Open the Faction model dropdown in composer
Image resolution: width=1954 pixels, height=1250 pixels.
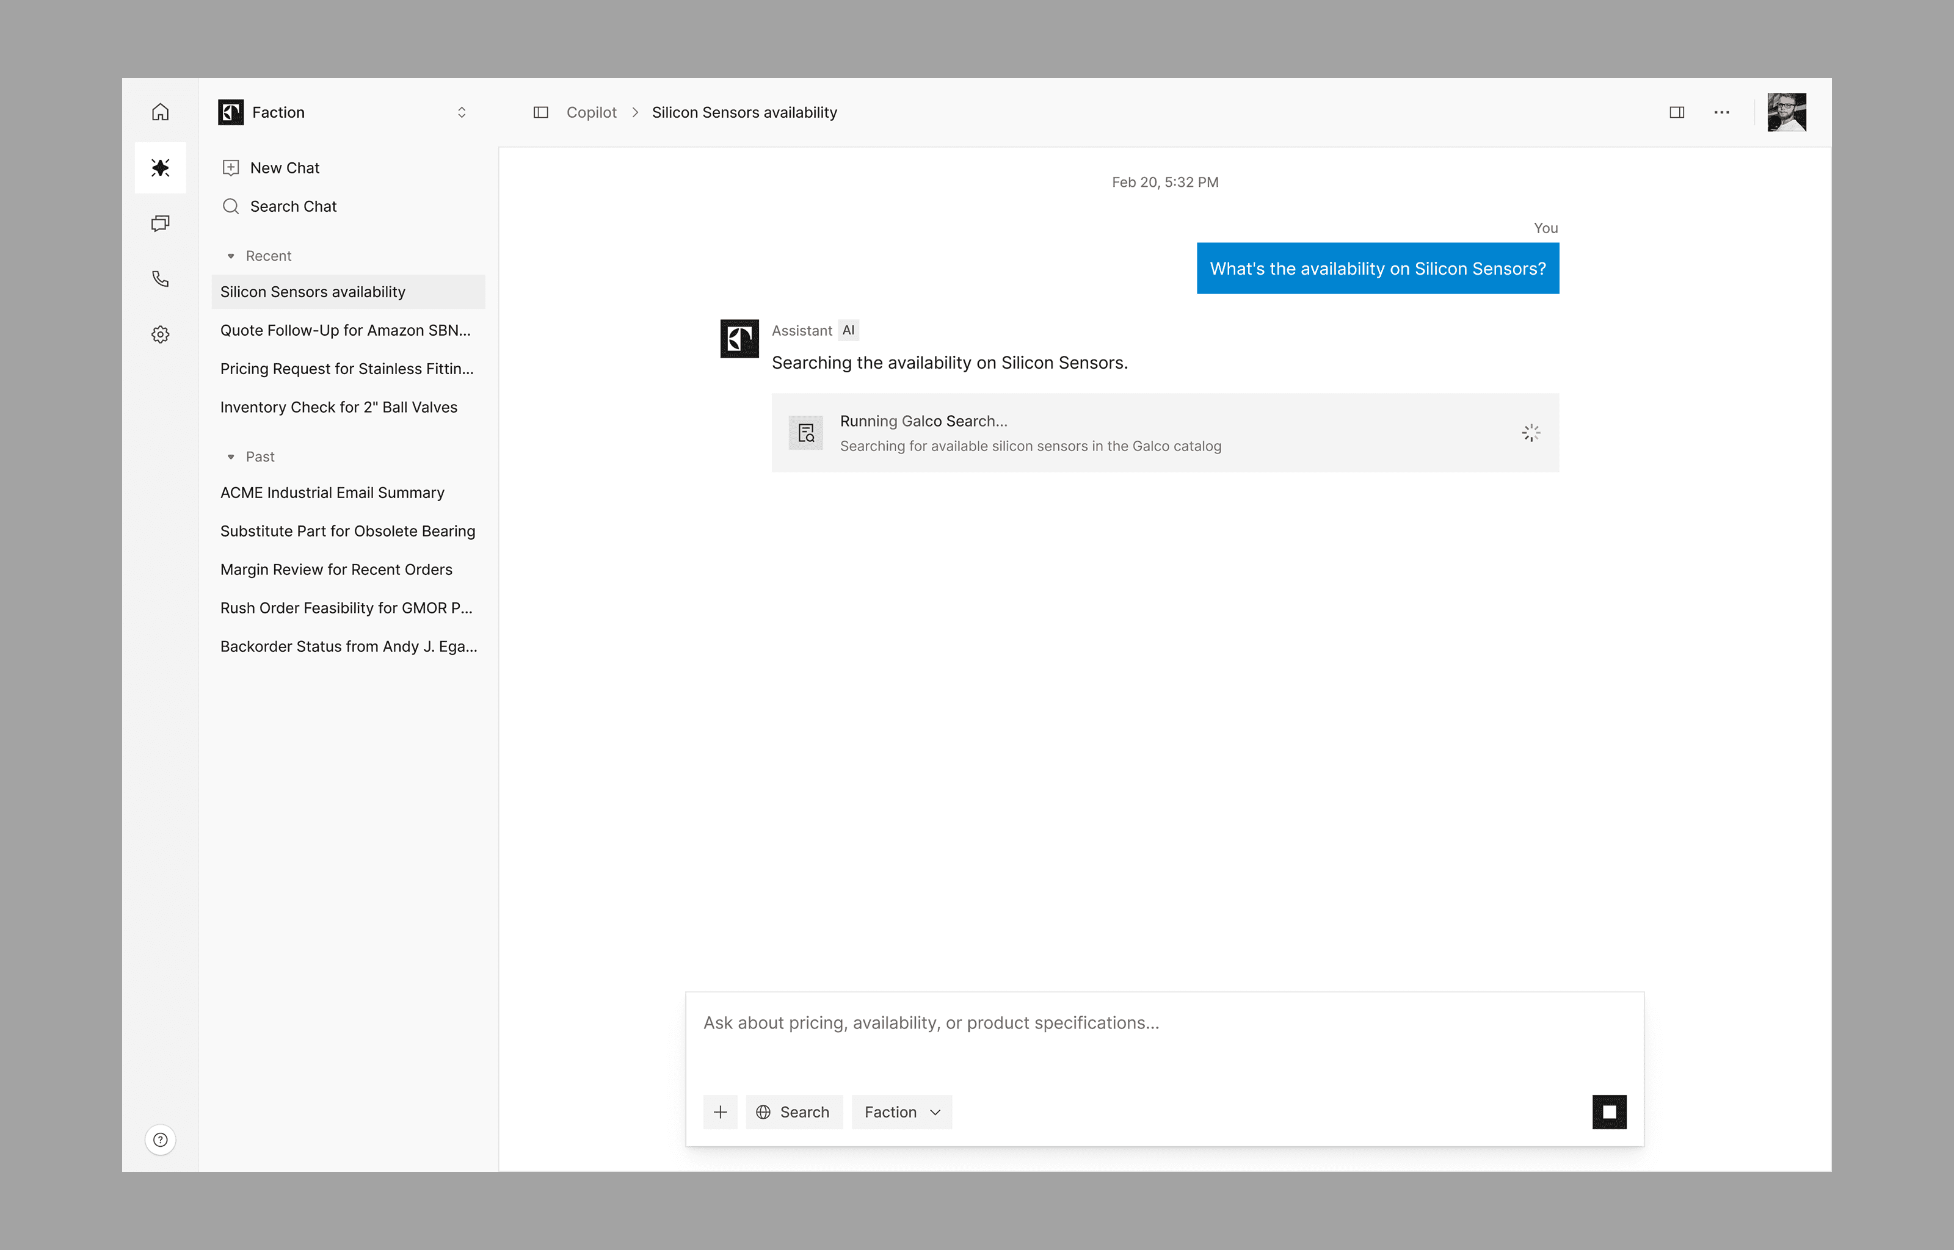coord(902,1112)
